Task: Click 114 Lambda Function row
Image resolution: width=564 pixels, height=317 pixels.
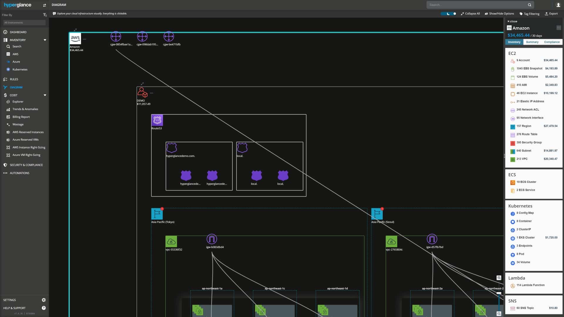Action: [x=533, y=285]
